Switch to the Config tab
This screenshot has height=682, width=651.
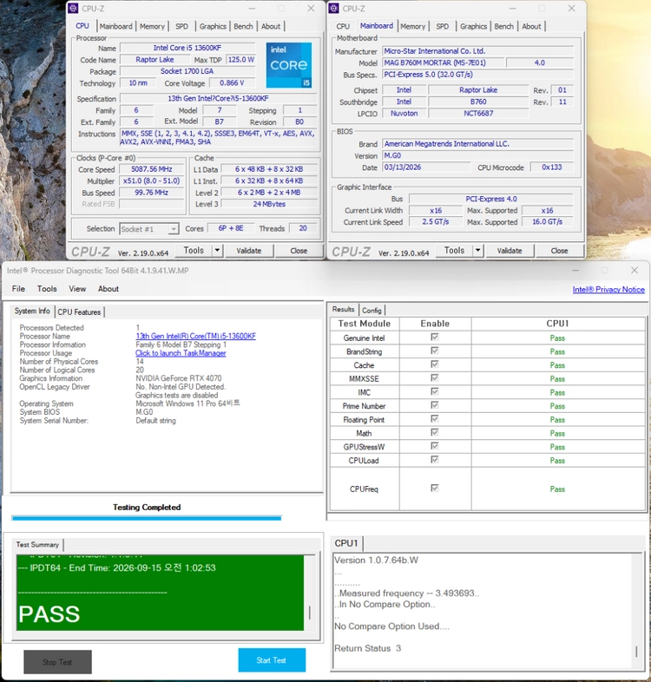coord(372,310)
